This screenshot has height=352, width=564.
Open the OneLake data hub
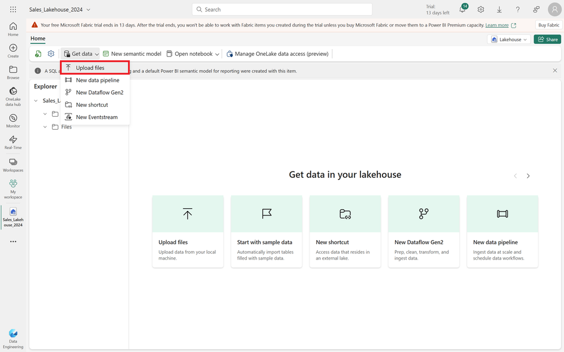[x=13, y=96]
